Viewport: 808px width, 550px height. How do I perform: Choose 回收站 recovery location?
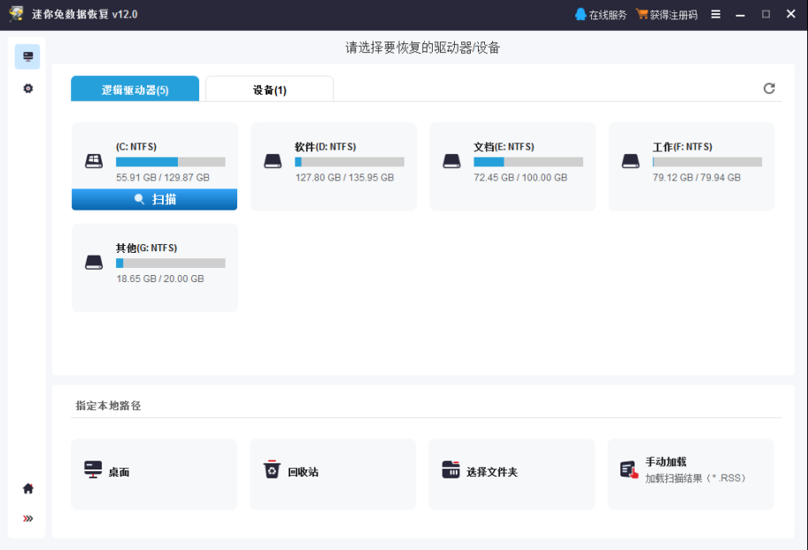[x=333, y=474]
